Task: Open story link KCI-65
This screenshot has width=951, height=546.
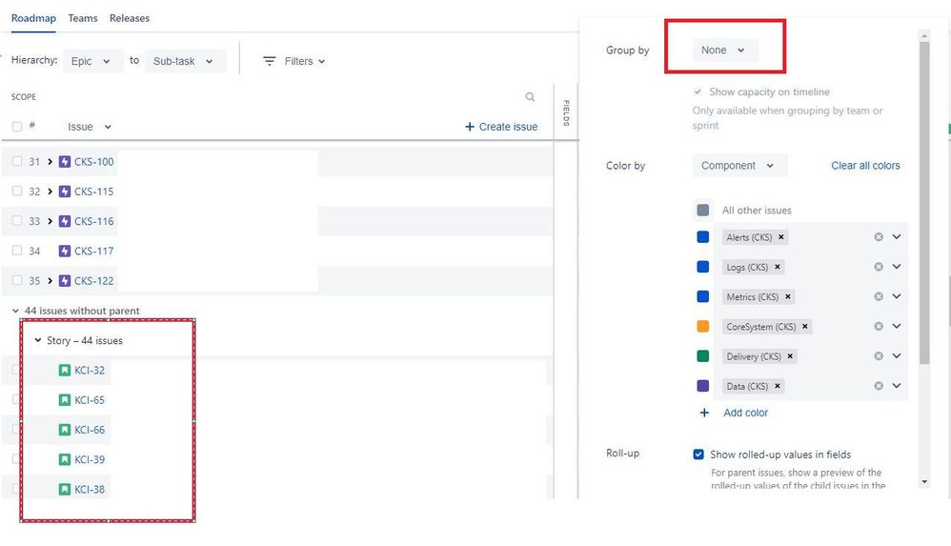Action: [90, 400]
